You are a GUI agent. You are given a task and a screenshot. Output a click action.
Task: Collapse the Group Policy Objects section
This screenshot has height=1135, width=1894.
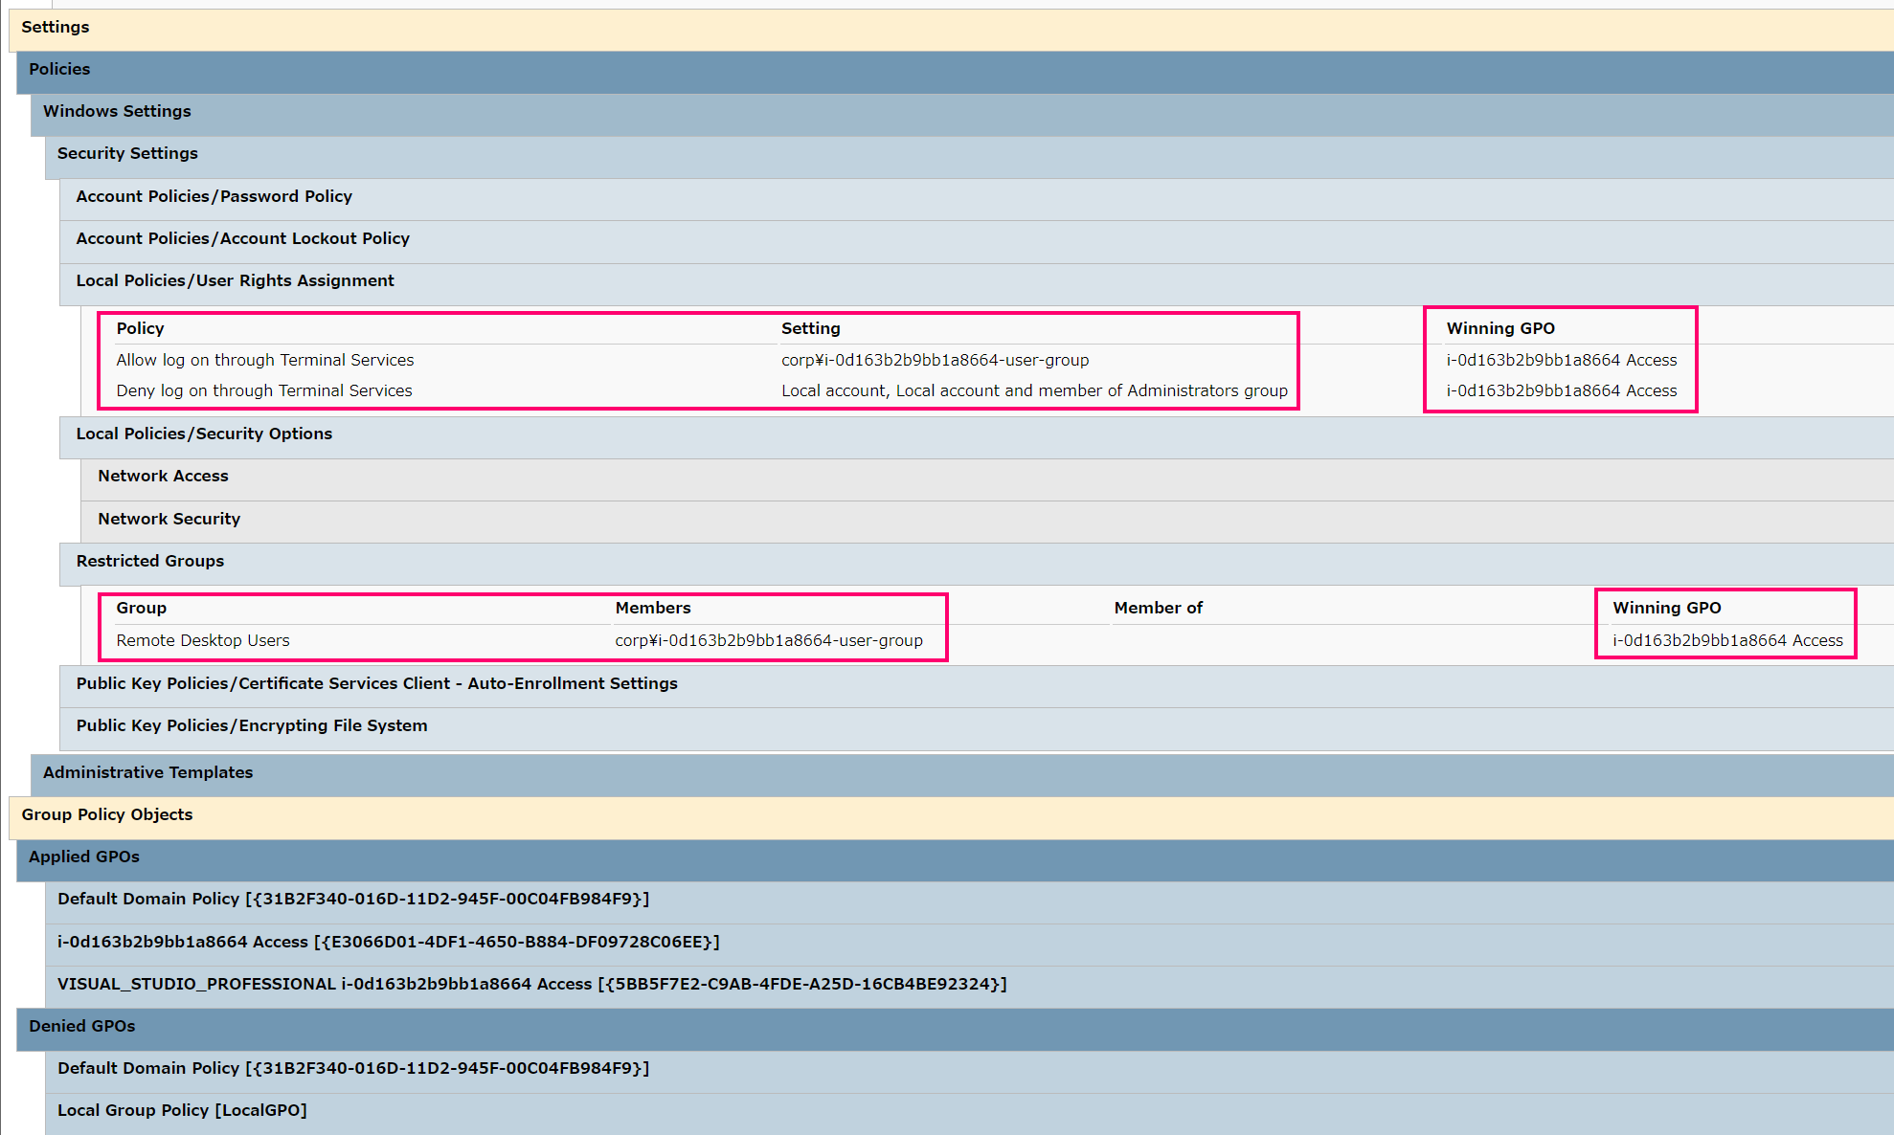106,814
